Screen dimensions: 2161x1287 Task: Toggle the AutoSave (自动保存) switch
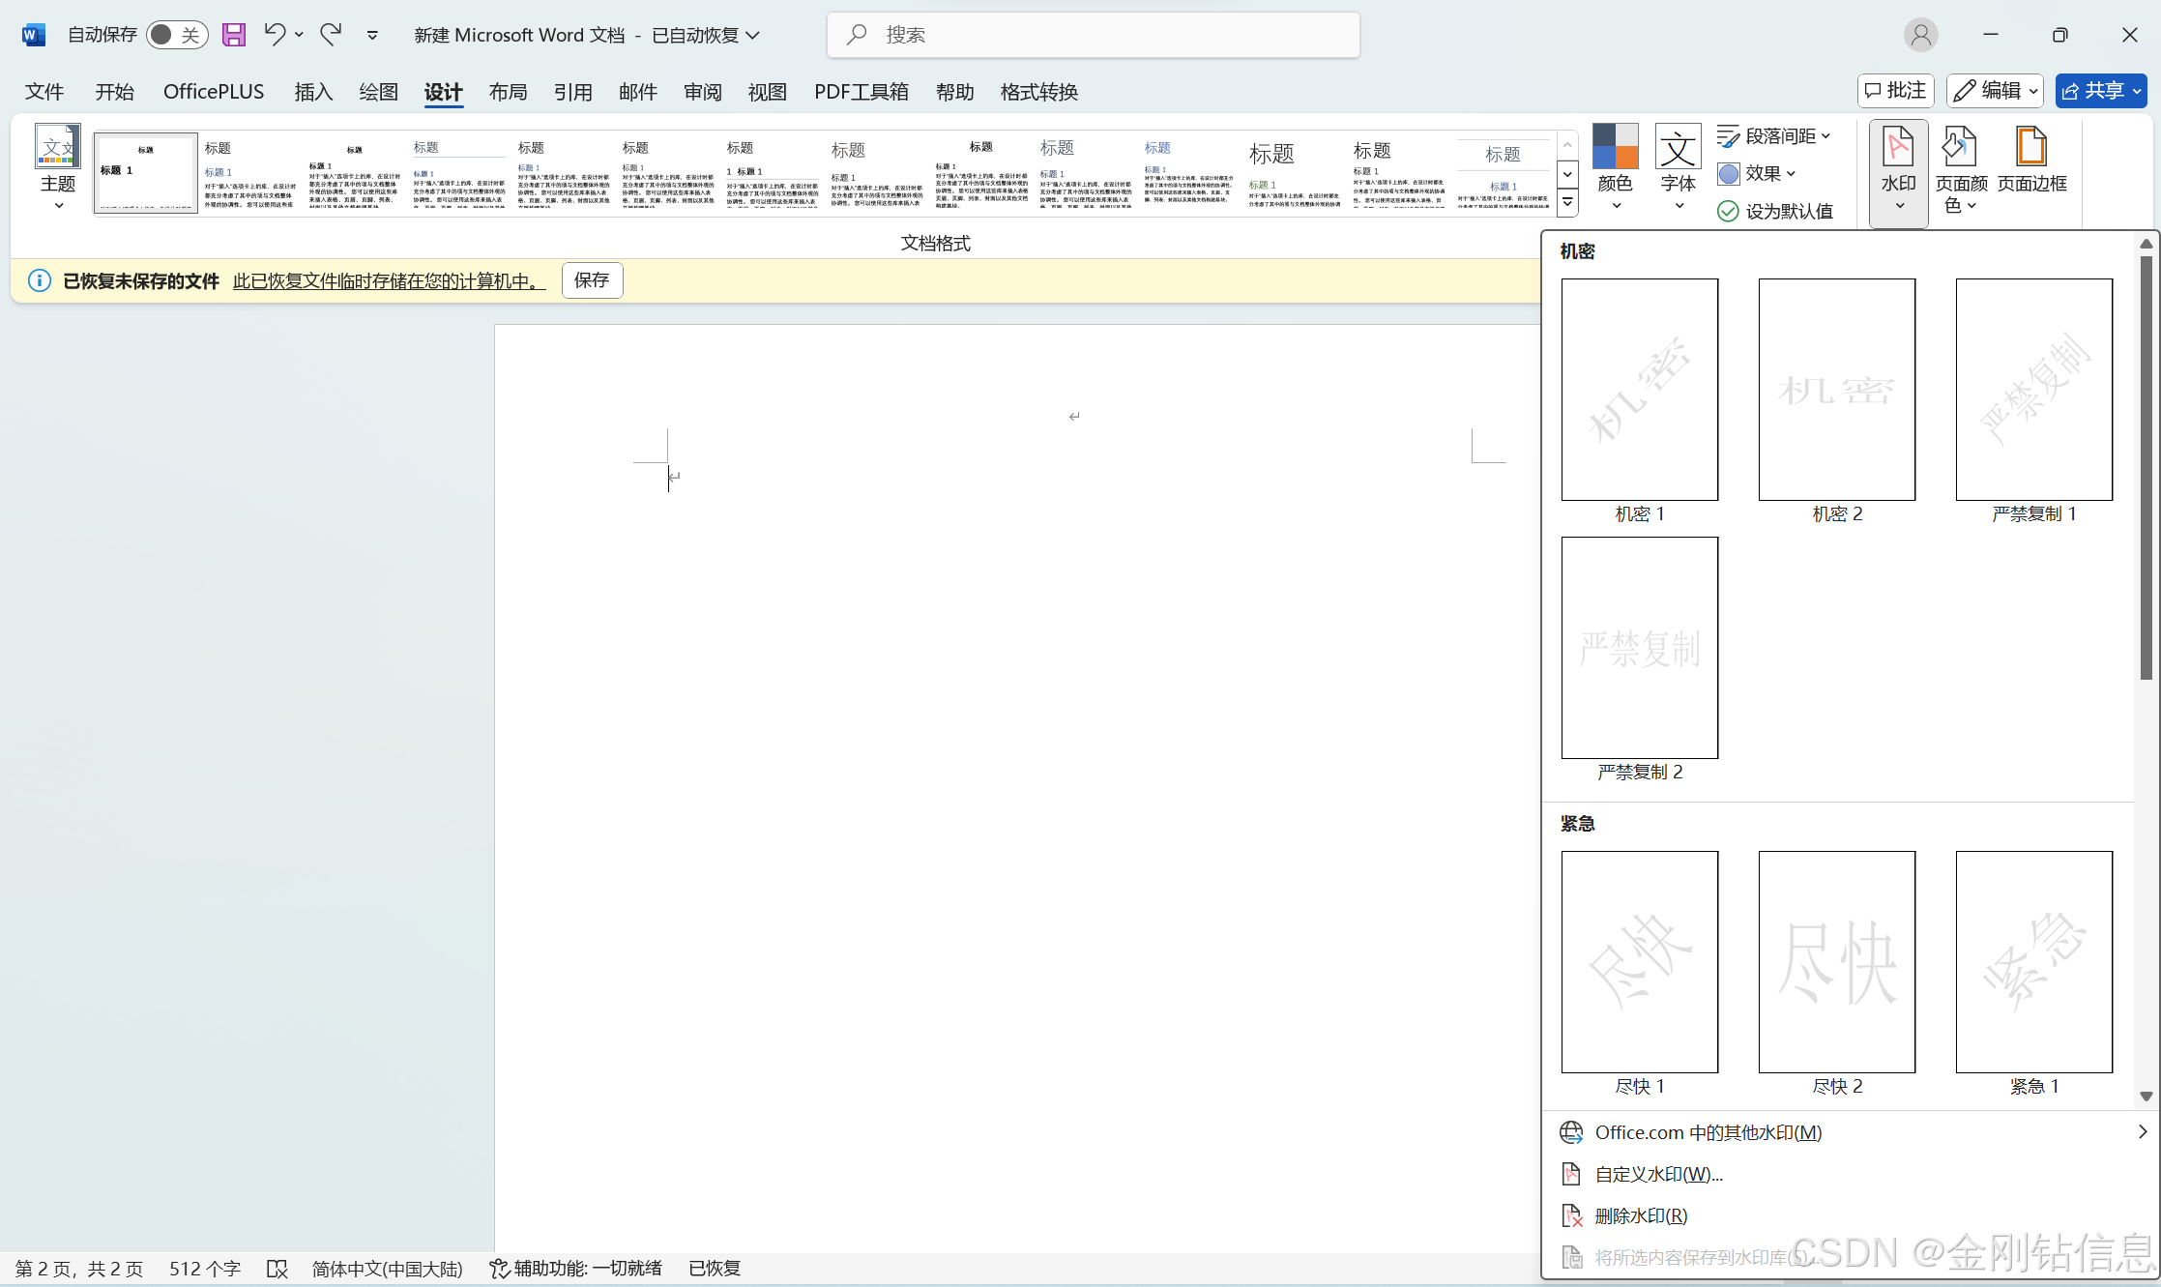click(176, 35)
